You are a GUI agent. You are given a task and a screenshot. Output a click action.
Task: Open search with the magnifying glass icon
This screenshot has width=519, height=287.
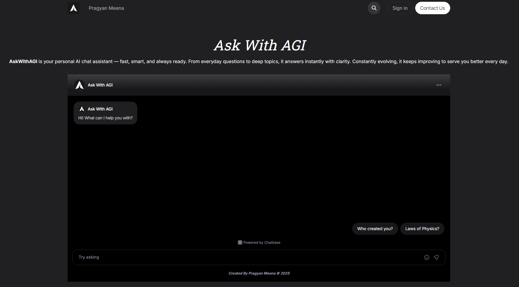pos(374,8)
